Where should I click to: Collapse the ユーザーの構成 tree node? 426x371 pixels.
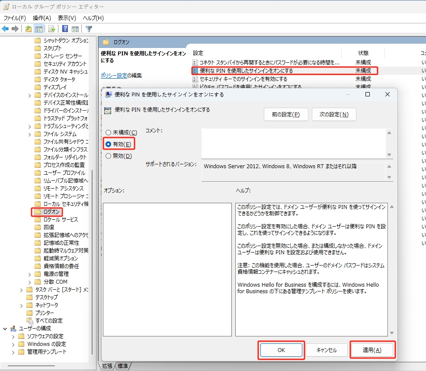coord(5,329)
